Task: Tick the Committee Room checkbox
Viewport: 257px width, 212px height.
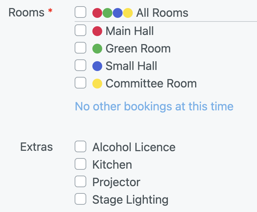Action: coord(80,83)
